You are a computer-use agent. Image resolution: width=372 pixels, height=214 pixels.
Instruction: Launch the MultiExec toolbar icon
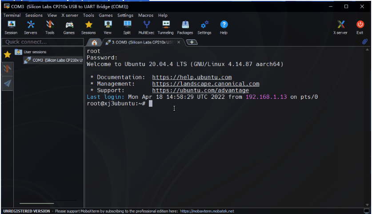coord(146,27)
